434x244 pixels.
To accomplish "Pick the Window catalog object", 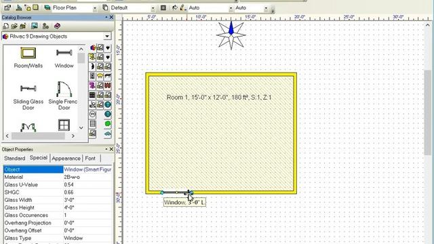I will click(64, 58).
